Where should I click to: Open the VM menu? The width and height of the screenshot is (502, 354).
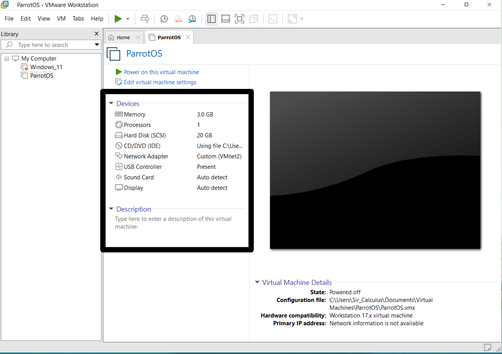click(x=61, y=19)
